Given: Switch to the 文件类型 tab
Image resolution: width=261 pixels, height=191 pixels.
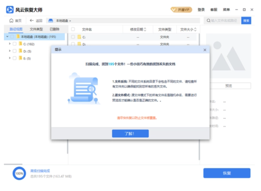Looking at the screenshot, I should 36,29.
